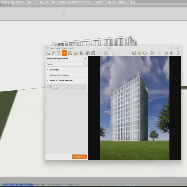Switch to the Surface Tools tab

coord(12,2)
